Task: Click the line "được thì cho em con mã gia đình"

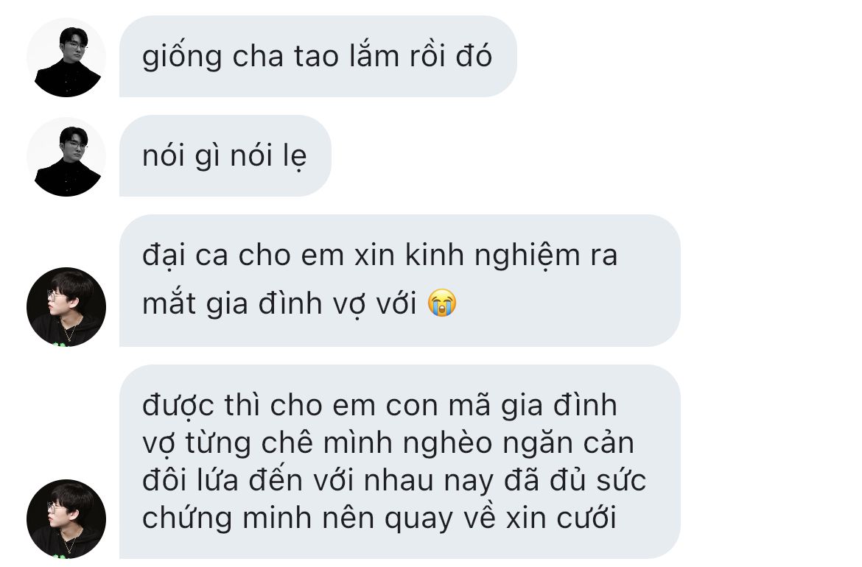Action: 379,406
